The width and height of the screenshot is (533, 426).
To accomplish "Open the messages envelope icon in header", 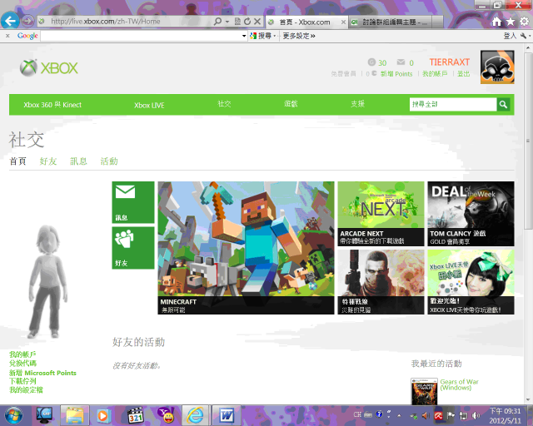I will 401,62.
